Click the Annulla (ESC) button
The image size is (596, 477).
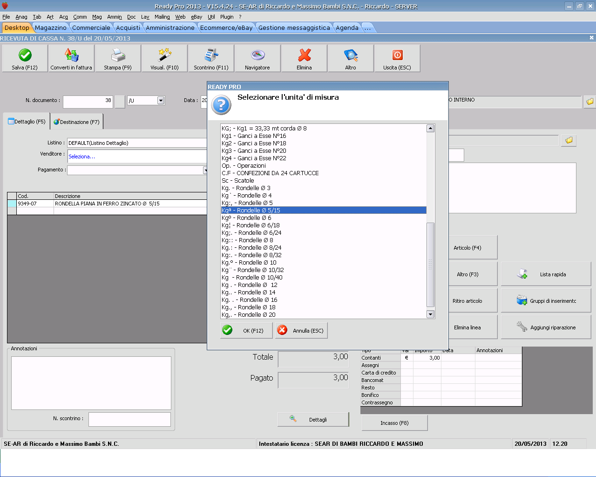302,330
